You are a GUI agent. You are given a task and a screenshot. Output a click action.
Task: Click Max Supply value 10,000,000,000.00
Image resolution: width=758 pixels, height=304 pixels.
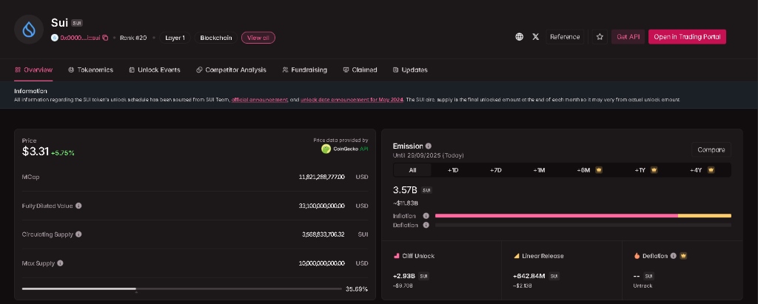321,263
